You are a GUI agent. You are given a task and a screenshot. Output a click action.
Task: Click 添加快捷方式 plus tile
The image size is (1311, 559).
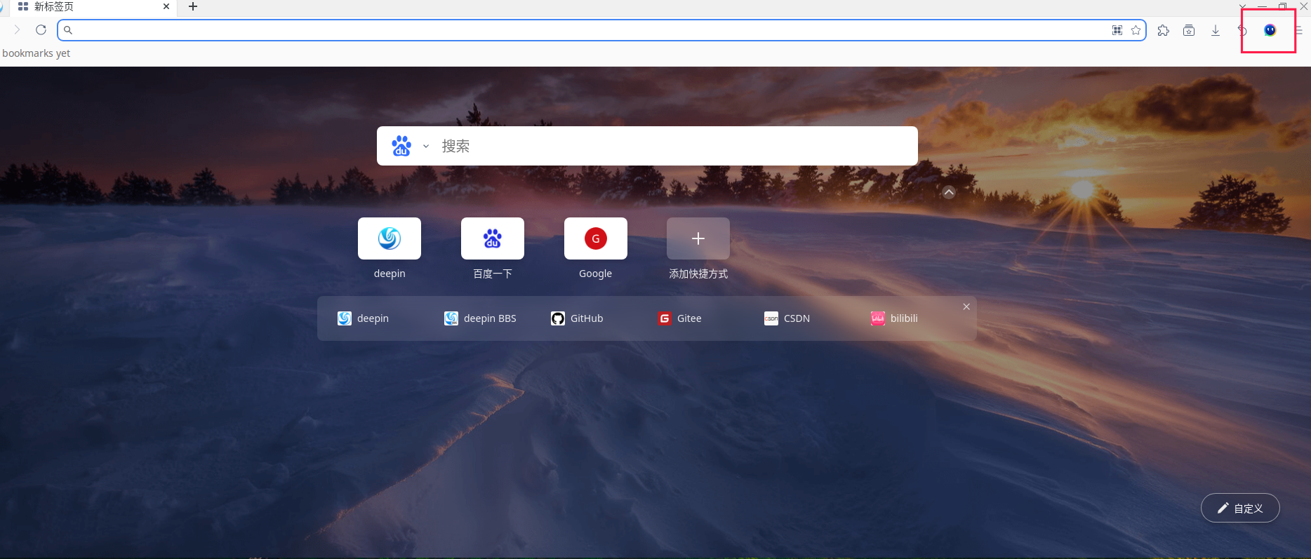[698, 238]
